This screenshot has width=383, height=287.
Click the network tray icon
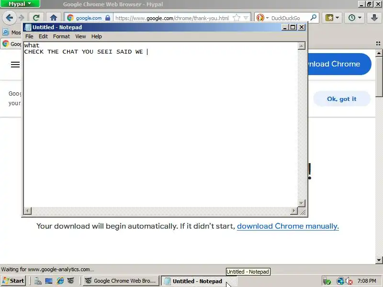pos(340,281)
